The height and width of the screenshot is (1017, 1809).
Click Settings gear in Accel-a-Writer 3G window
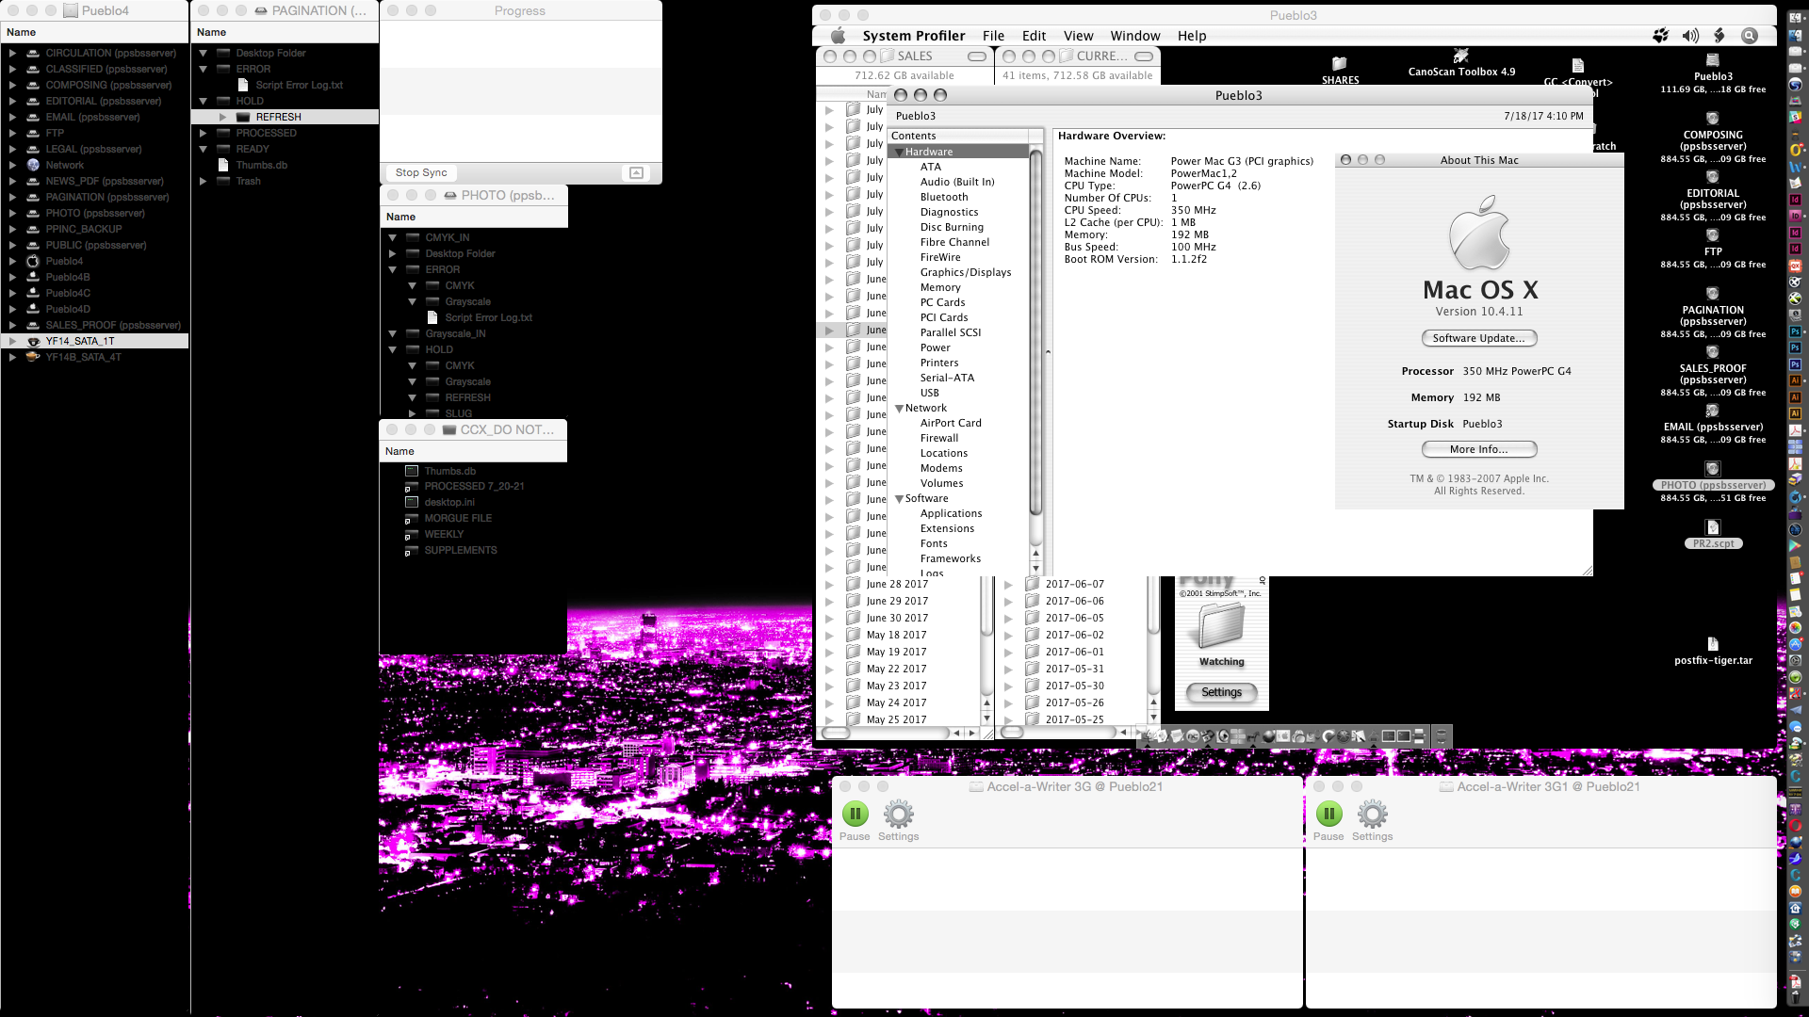[899, 815]
